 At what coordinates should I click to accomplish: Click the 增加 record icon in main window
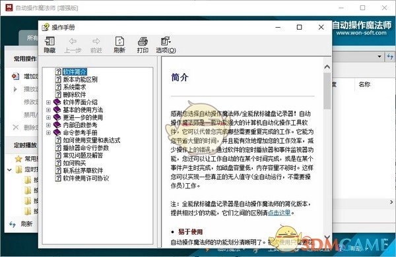tap(16, 76)
